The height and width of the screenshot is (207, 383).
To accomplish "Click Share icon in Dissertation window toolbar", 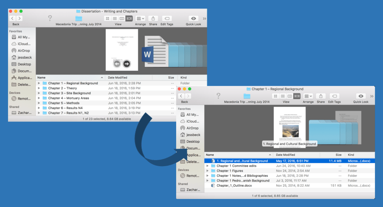I will coord(153,19).
